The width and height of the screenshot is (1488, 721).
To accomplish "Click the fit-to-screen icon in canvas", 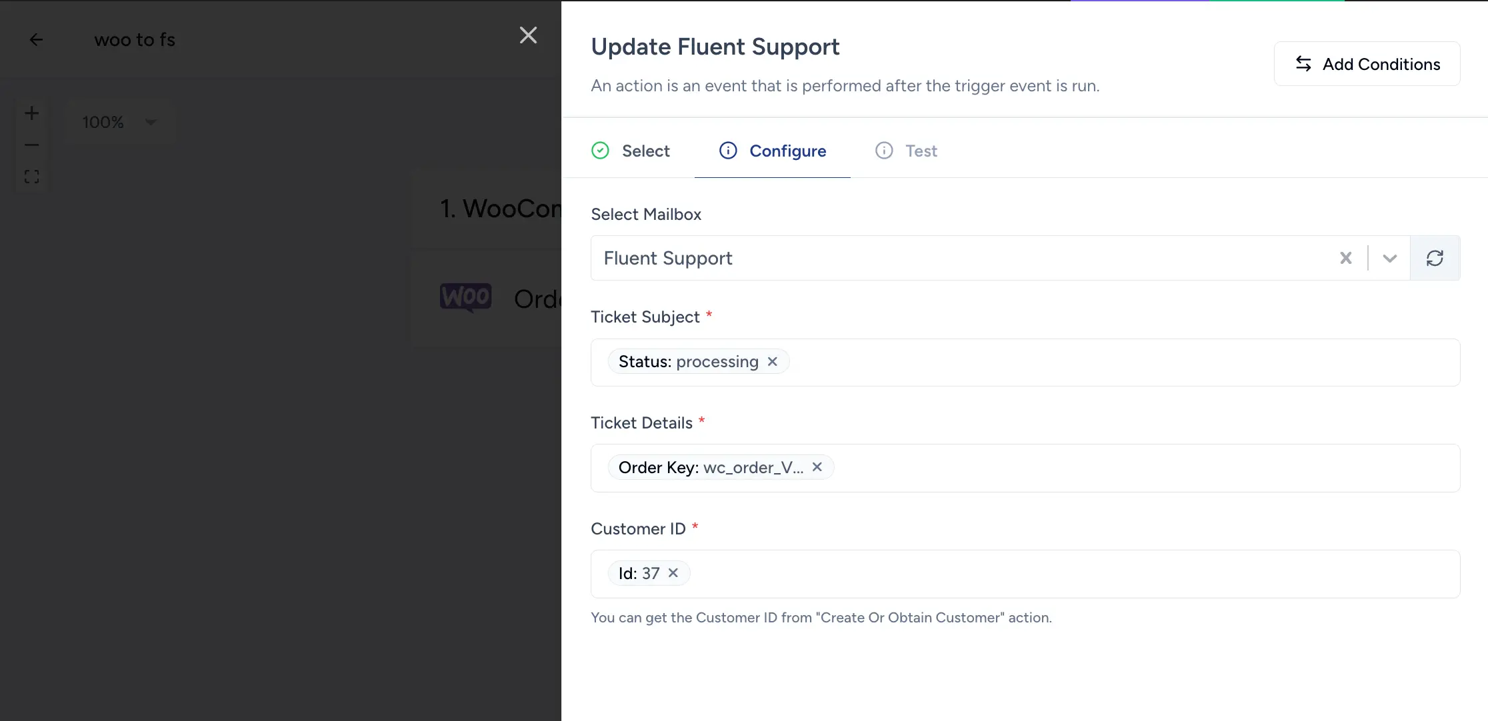I will coord(32,177).
